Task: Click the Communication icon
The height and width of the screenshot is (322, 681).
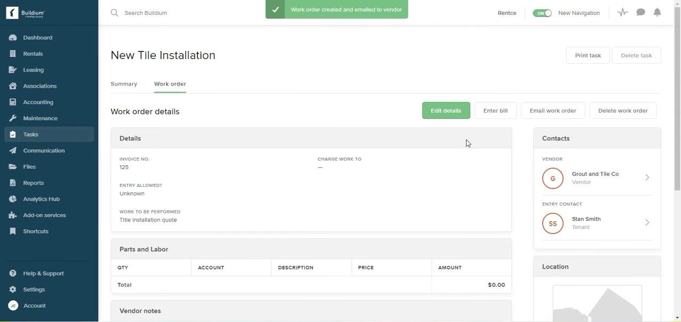Action: [x=13, y=150]
